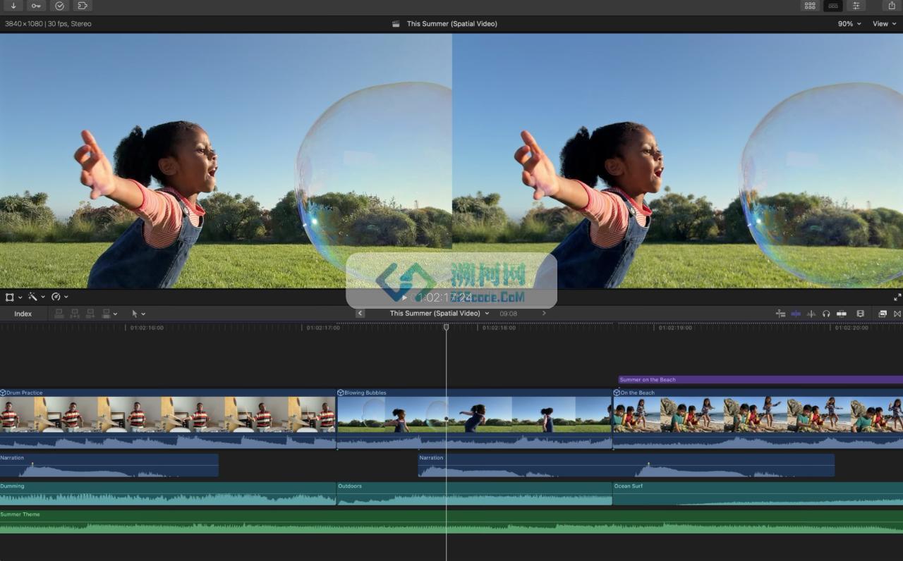Enter full screen viewer with arrows icon
Image resolution: width=903 pixels, height=561 pixels.
897,297
